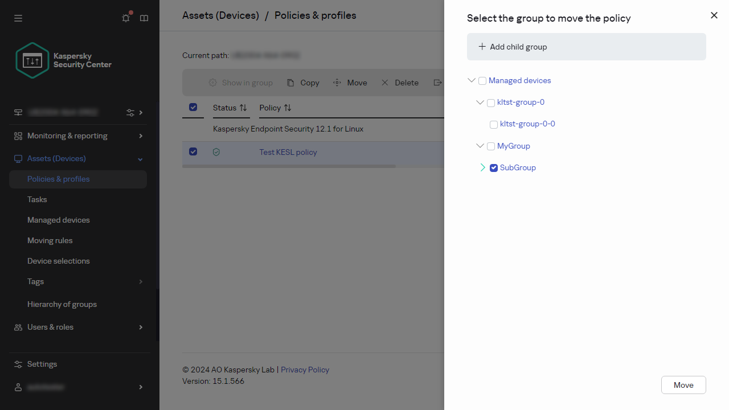
Task: Open Tasks in the sidebar
Action: click(x=37, y=199)
